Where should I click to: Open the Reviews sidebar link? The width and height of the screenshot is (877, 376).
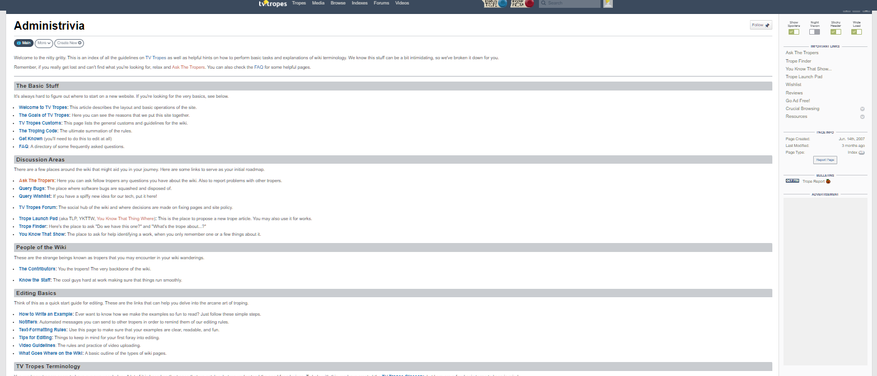pyautogui.click(x=794, y=93)
